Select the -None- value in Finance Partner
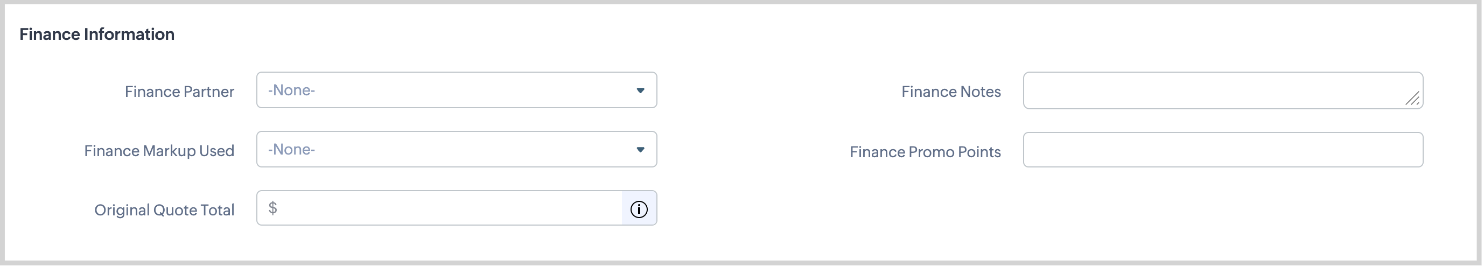Viewport: 1484px width, 266px height. pos(291,90)
